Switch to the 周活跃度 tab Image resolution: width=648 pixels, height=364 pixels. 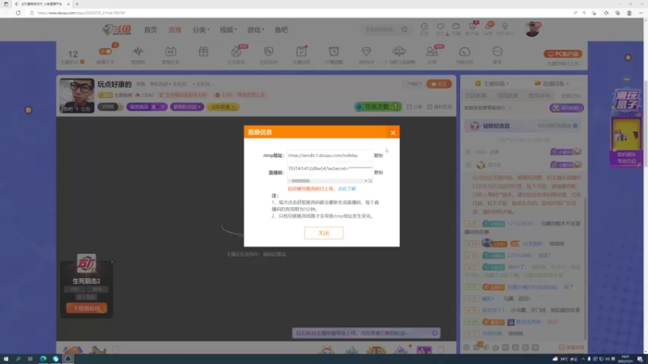click(508, 95)
